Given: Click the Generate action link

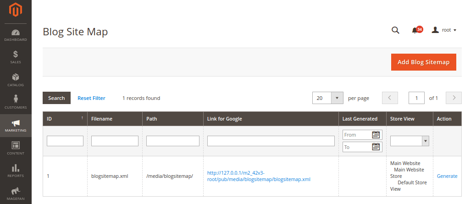Looking at the screenshot, I should [447, 176].
